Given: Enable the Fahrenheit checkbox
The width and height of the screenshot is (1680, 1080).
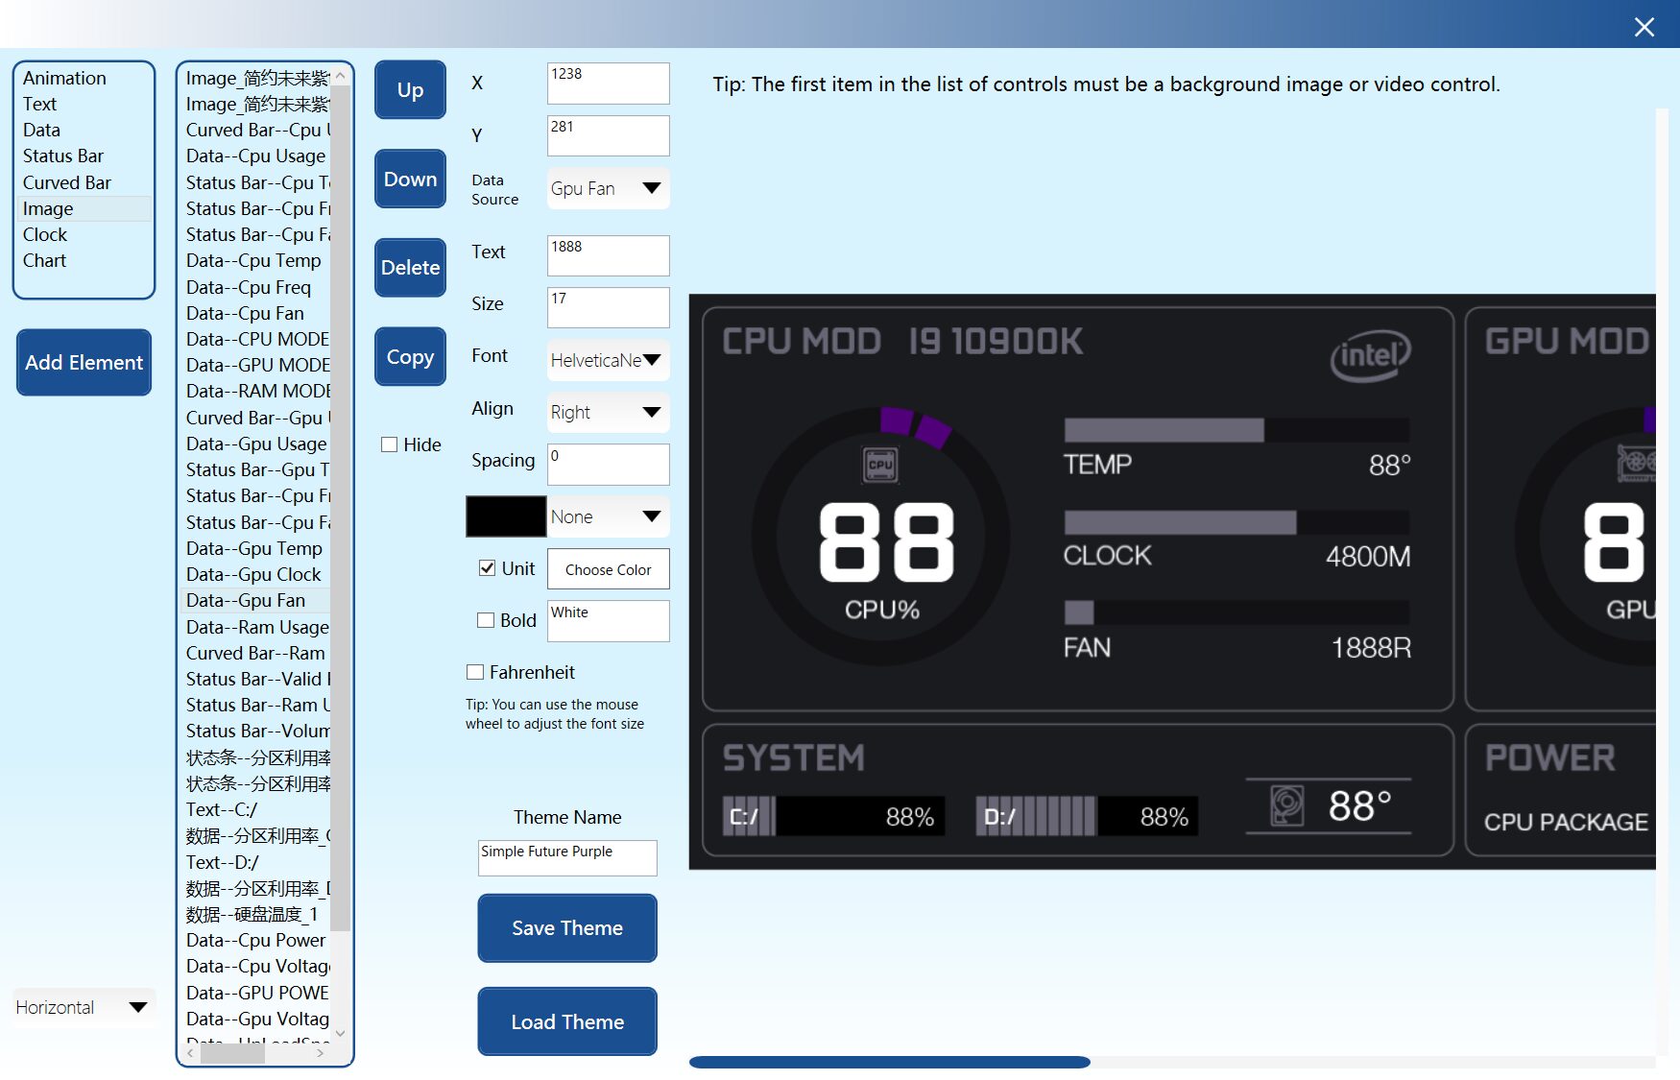Looking at the screenshot, I should 475,672.
